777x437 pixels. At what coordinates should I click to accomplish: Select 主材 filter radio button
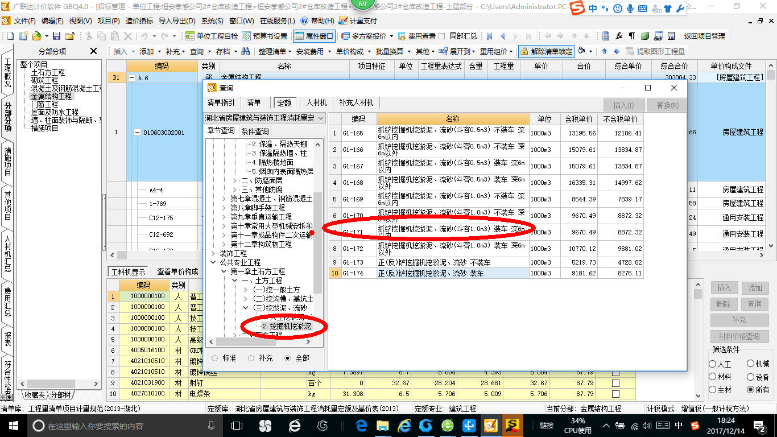pyautogui.click(x=713, y=390)
